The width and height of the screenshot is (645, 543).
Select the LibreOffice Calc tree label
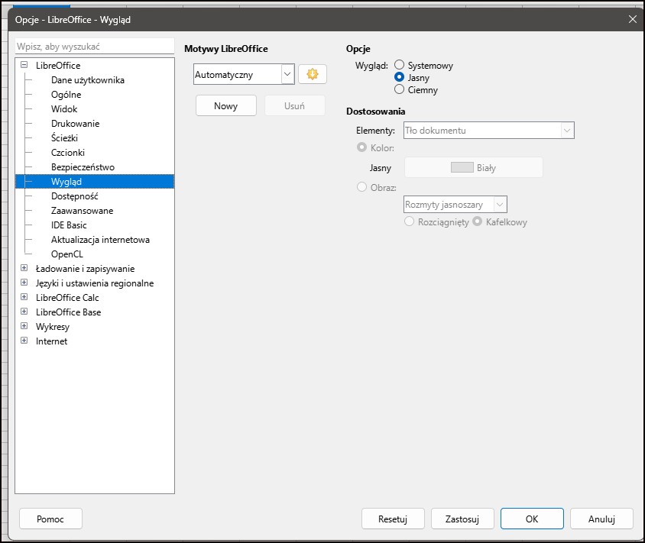(x=67, y=298)
